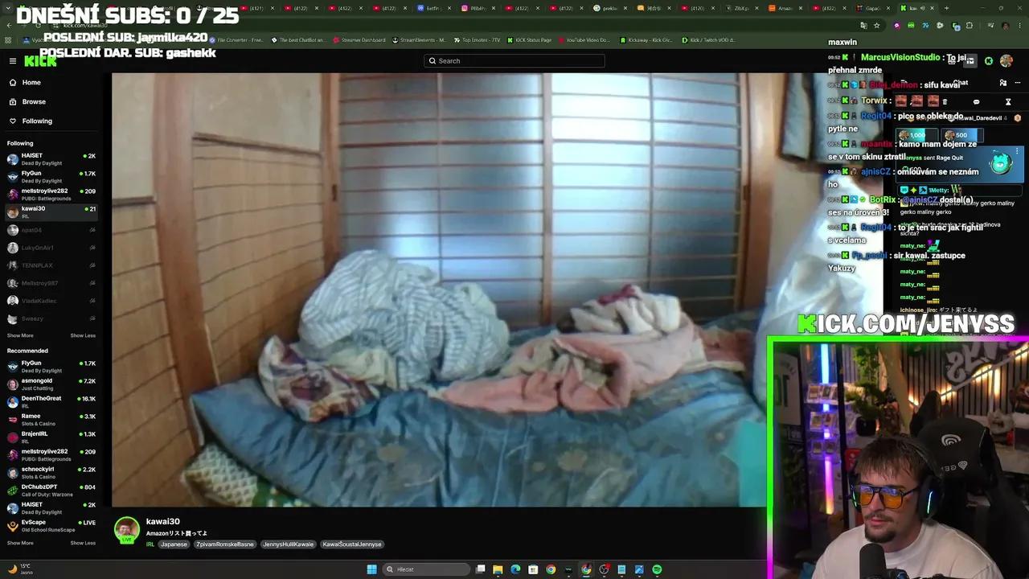This screenshot has height=579, width=1029.
Task: Expand Following list with Show More
Action: point(20,335)
